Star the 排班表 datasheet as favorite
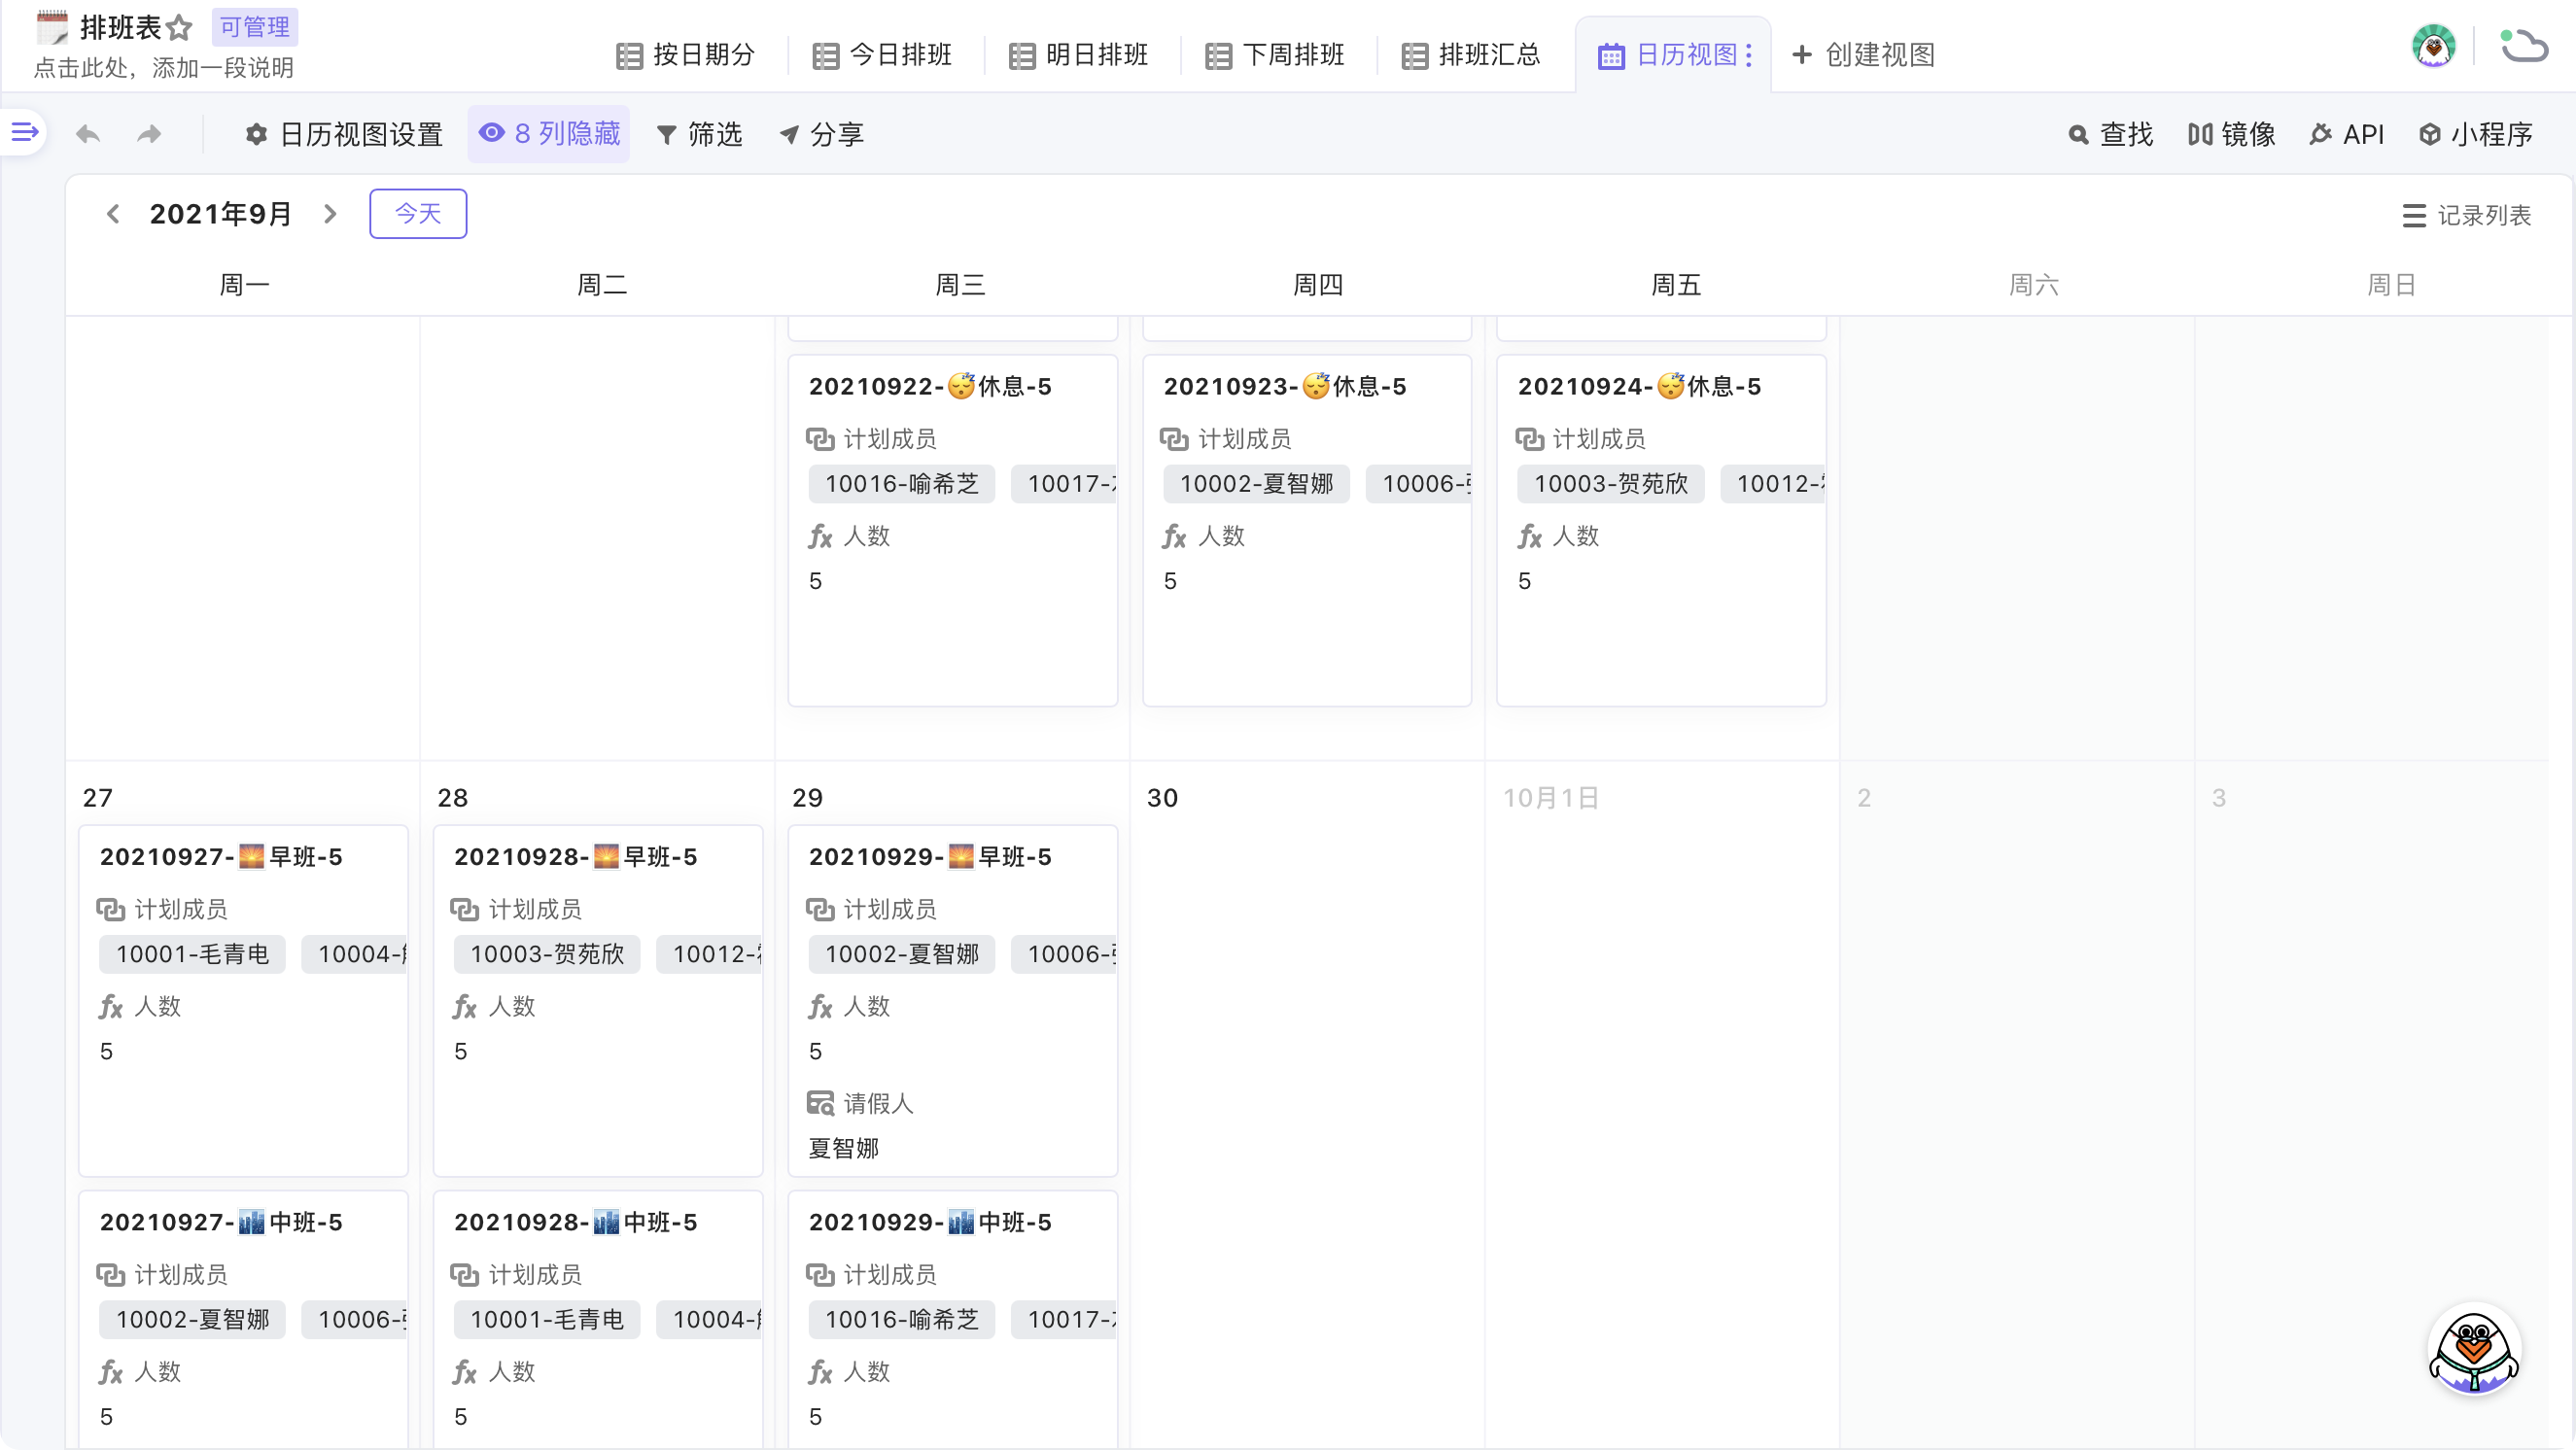Viewport: 2576px width, 1450px height. [x=179, y=28]
